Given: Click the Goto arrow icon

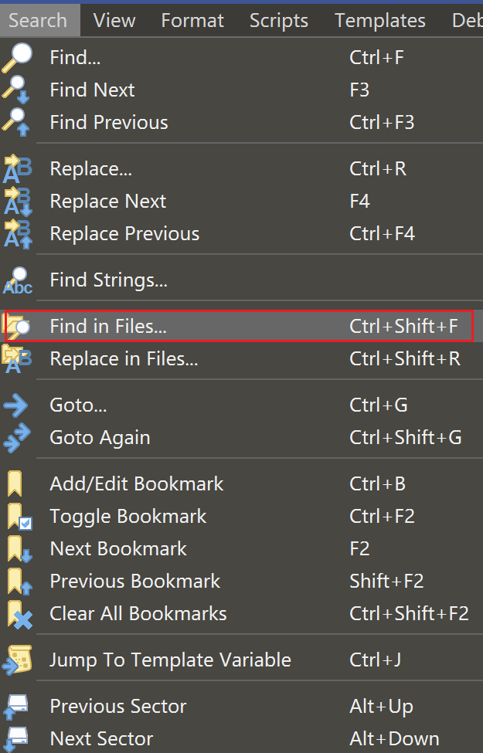Looking at the screenshot, I should [x=17, y=405].
